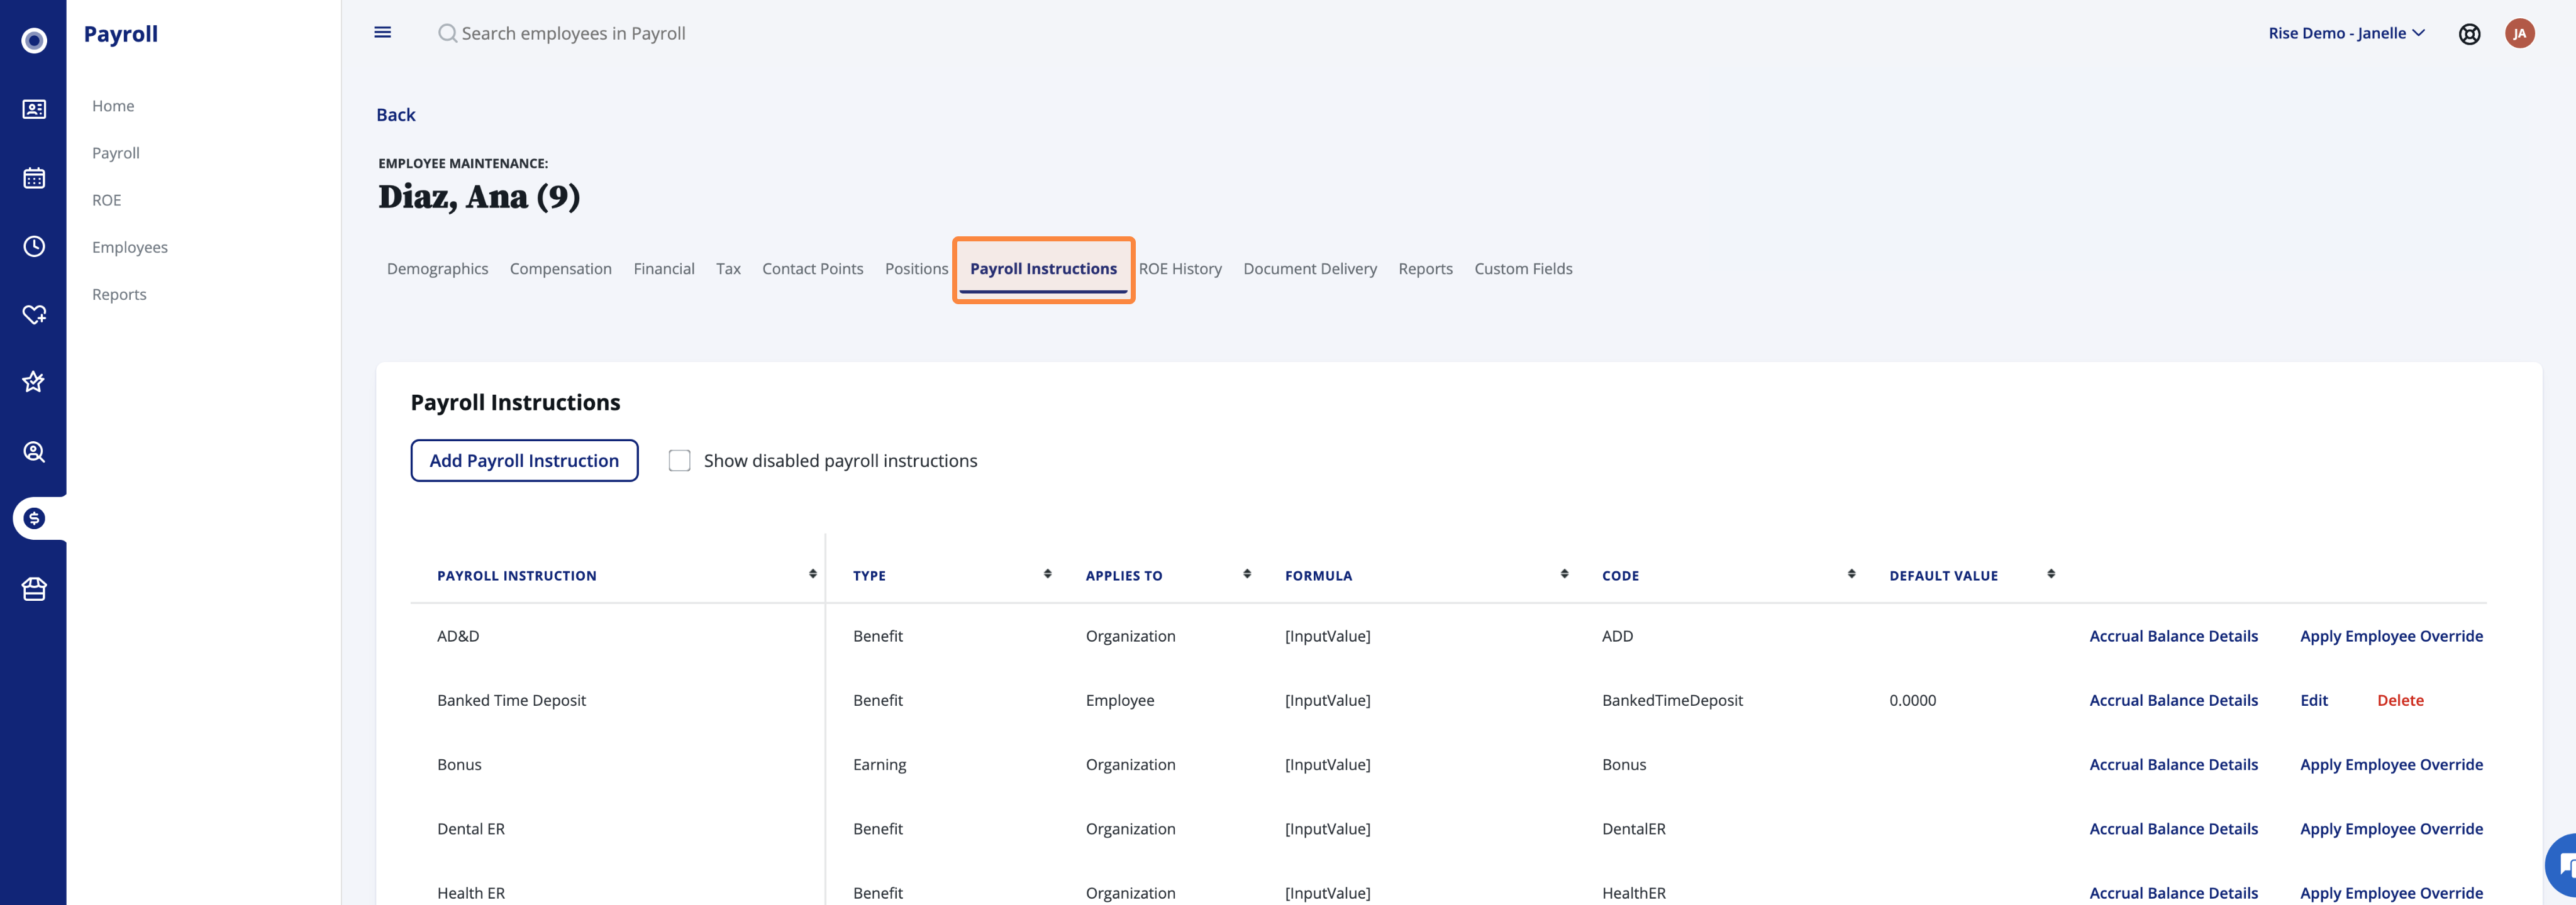
Task: Click the Rise logo icon in the sidebar
Action: (34, 41)
